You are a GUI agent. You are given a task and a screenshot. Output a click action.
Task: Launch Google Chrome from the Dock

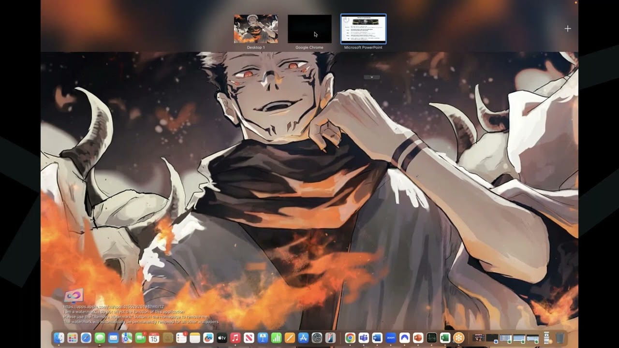[x=350, y=338]
